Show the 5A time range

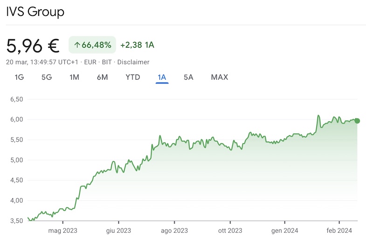click(188, 77)
